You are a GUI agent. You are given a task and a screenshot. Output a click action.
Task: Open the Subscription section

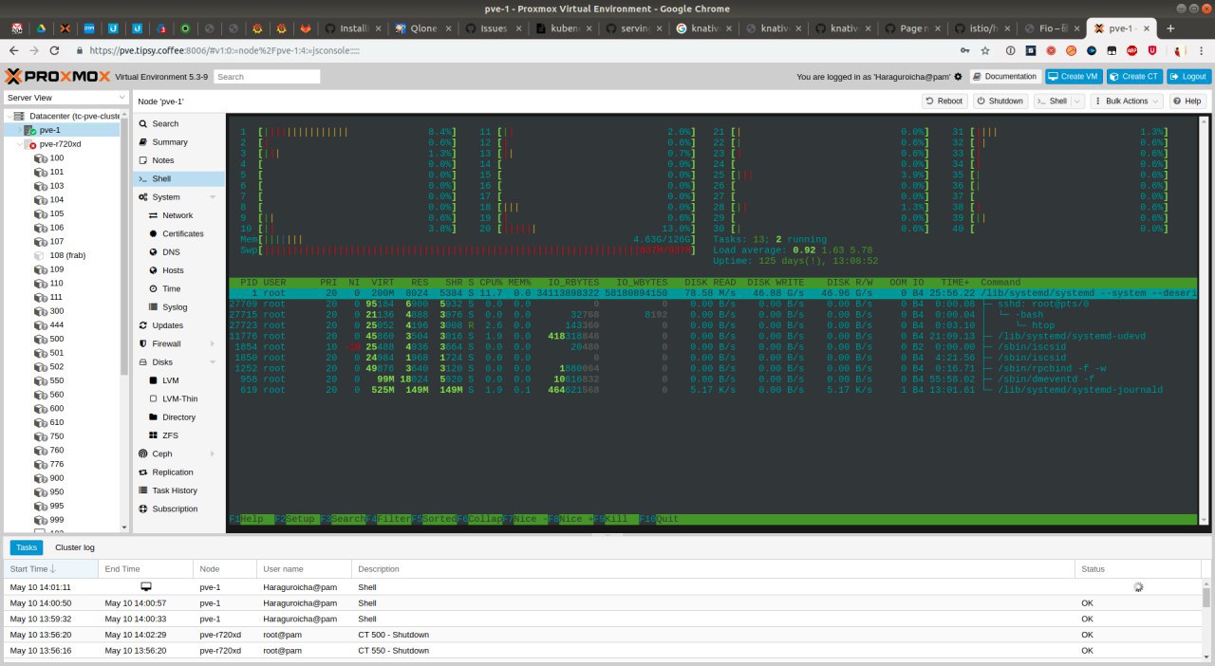click(175, 509)
